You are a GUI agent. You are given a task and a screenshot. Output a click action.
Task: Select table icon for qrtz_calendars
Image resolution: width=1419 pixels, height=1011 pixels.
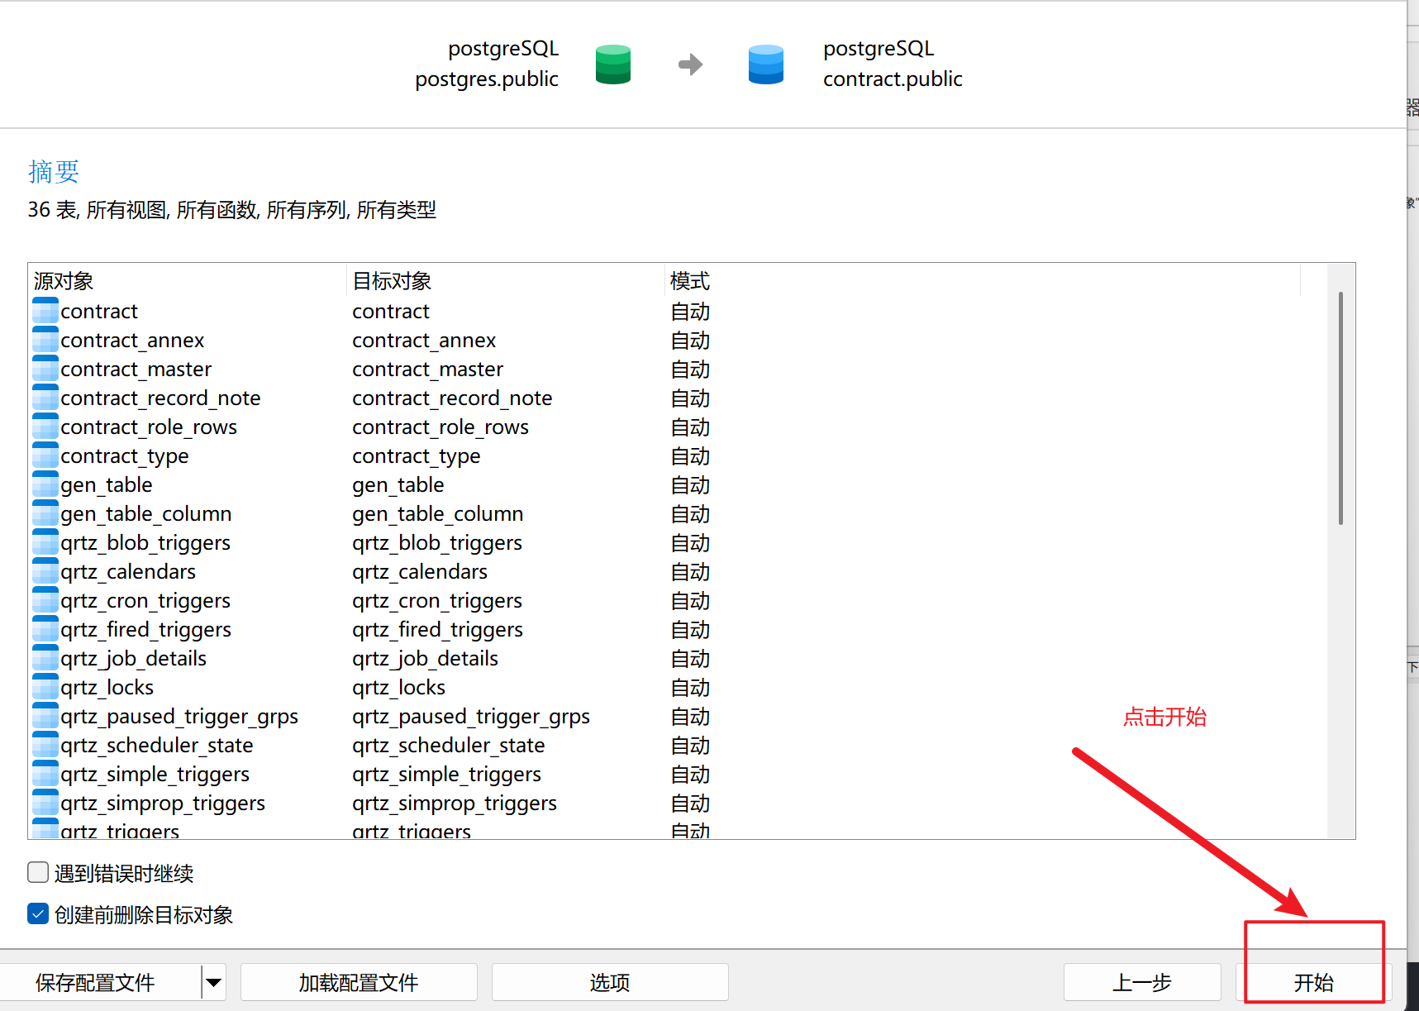[x=45, y=572]
